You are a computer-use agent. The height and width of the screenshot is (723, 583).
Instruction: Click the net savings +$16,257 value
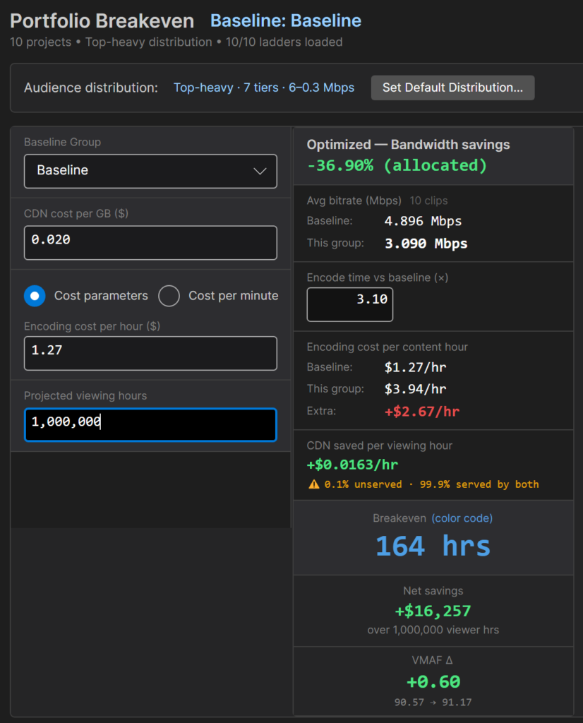click(x=433, y=611)
